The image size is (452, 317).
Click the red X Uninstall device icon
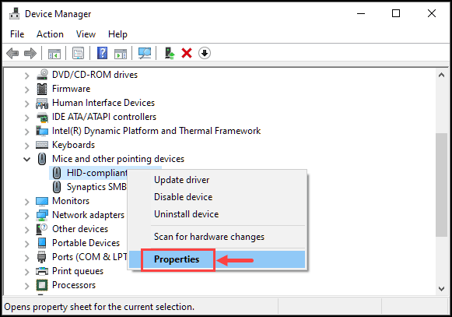tap(187, 54)
